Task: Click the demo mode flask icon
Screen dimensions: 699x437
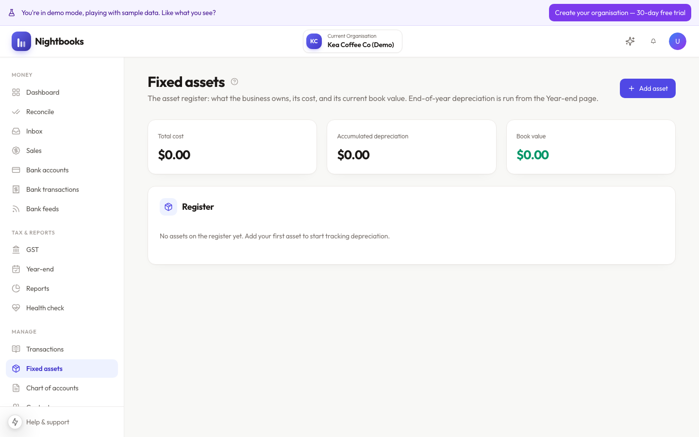Action: pos(12,13)
